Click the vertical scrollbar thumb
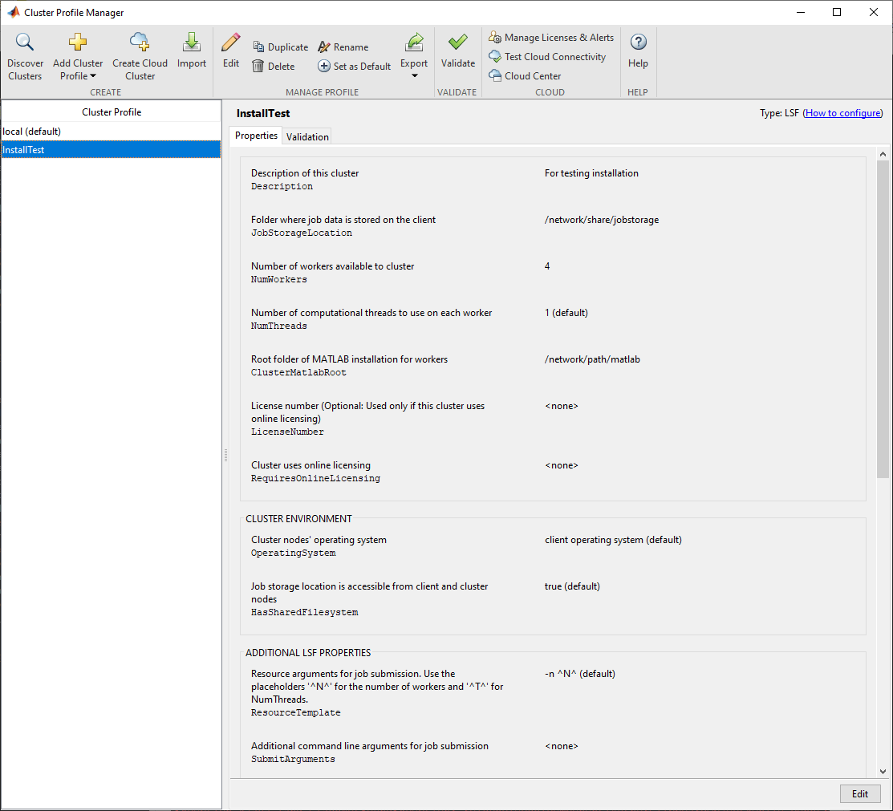Image resolution: width=893 pixels, height=811 pixels. click(x=883, y=319)
